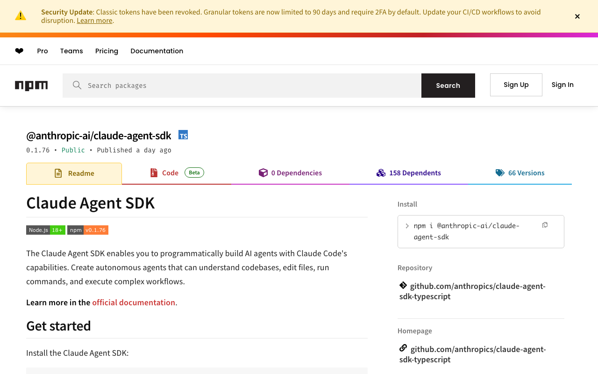598x374 pixels.
Task: View the 66 Versions tab
Action: (x=520, y=173)
